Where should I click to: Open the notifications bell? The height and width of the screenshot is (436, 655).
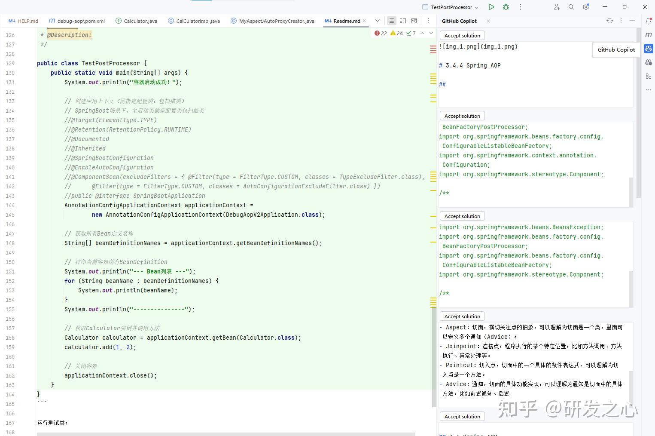coord(649,21)
